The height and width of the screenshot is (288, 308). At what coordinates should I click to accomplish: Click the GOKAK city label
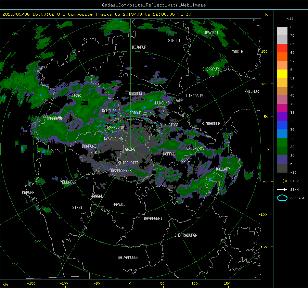[76, 95]
